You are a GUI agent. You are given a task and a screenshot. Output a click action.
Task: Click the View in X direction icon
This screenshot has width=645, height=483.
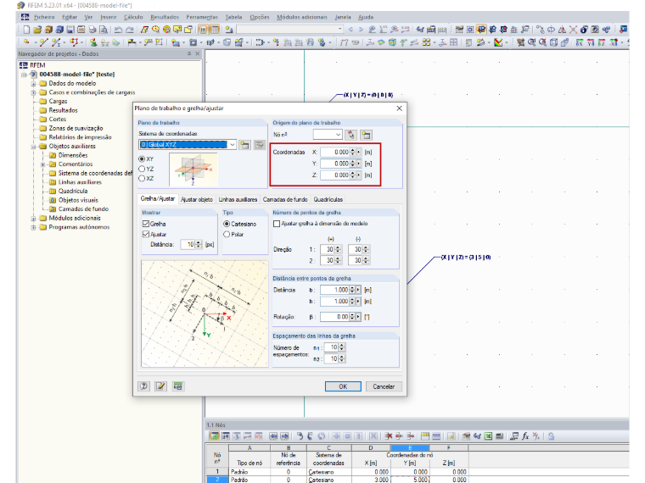click(x=579, y=42)
